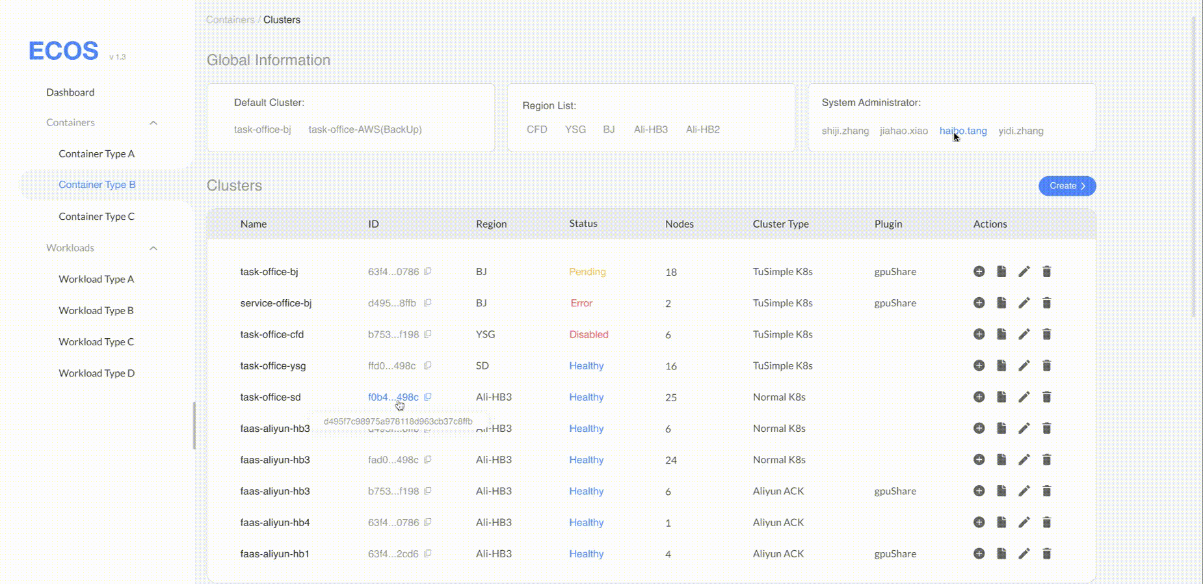Click the Status column header
Image resolution: width=1203 pixels, height=584 pixels.
[x=583, y=223]
